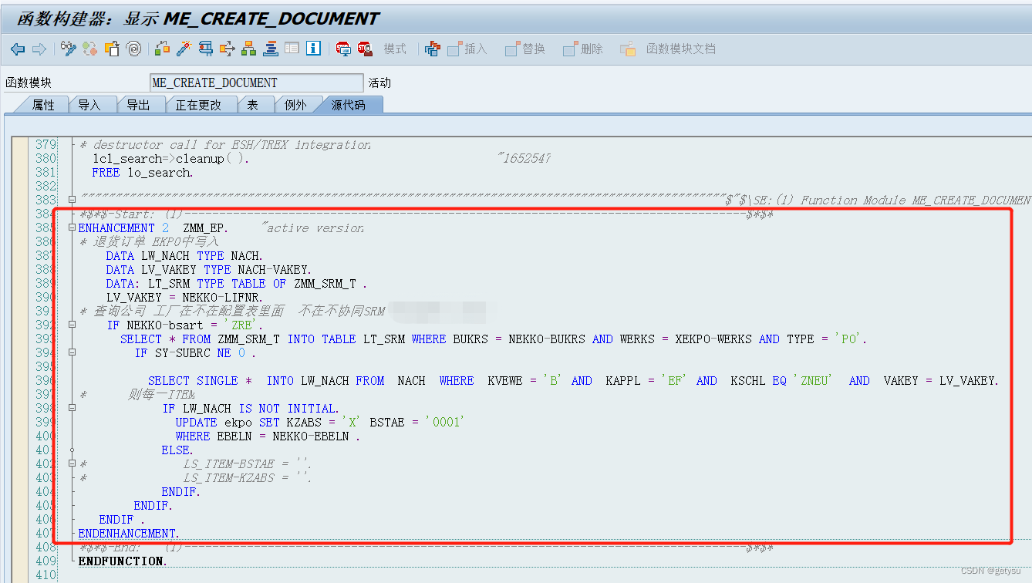
Task: Click the Activate magic wand icon
Action: (184, 49)
